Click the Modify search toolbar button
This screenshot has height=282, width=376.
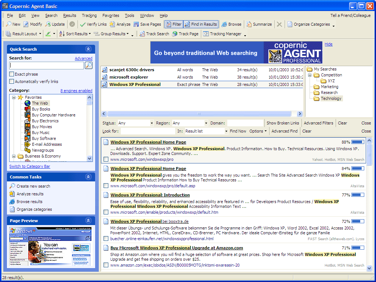pyautogui.click(x=33, y=24)
